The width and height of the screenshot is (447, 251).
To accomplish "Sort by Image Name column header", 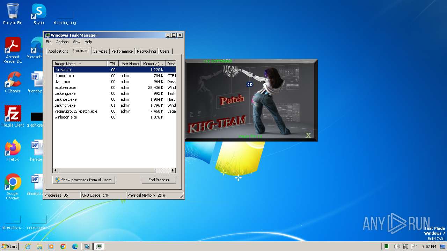I will click(x=80, y=63).
